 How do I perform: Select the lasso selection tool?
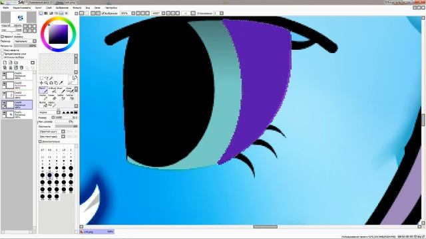[x=46, y=78]
